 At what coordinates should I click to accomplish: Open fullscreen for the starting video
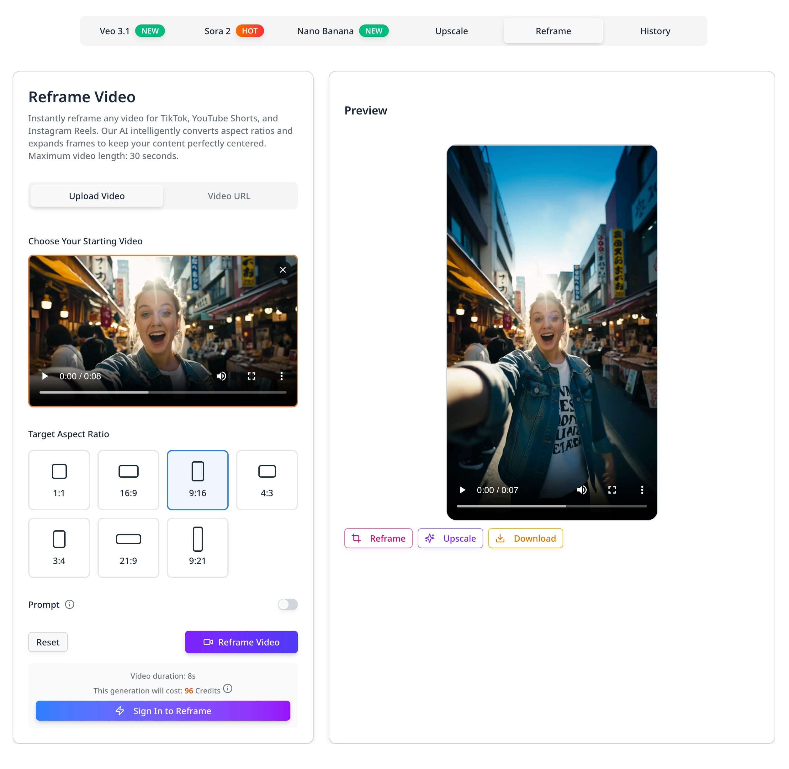click(251, 376)
